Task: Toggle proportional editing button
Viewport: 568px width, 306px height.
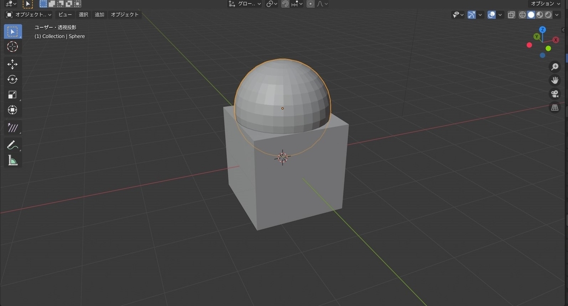Action: click(x=311, y=4)
